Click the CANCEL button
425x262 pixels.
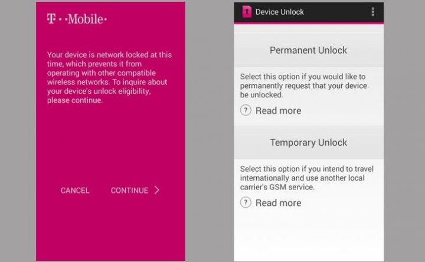click(x=75, y=191)
